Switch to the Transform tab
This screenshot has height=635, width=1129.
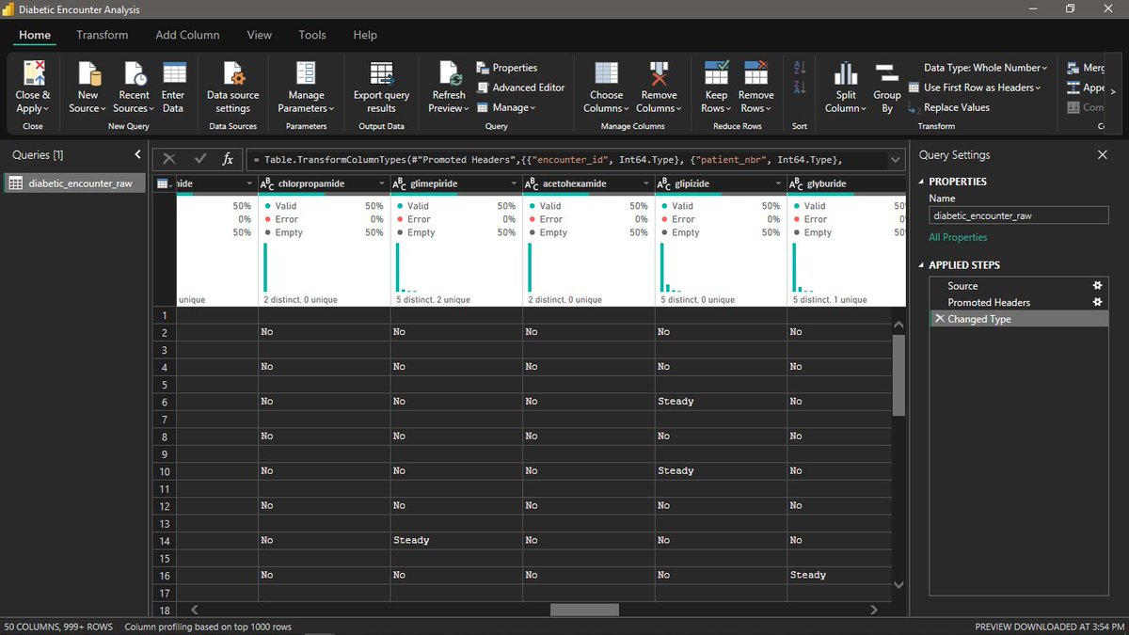coord(103,35)
